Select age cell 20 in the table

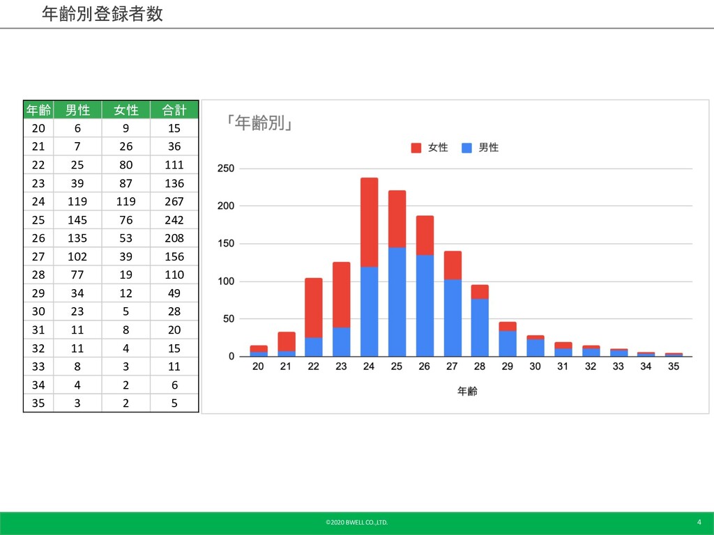tap(39, 128)
